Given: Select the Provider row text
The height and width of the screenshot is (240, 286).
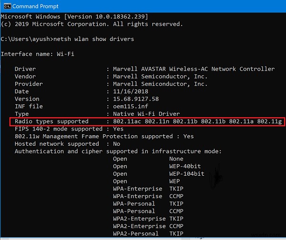Looking at the screenshot, I should [x=111, y=84].
